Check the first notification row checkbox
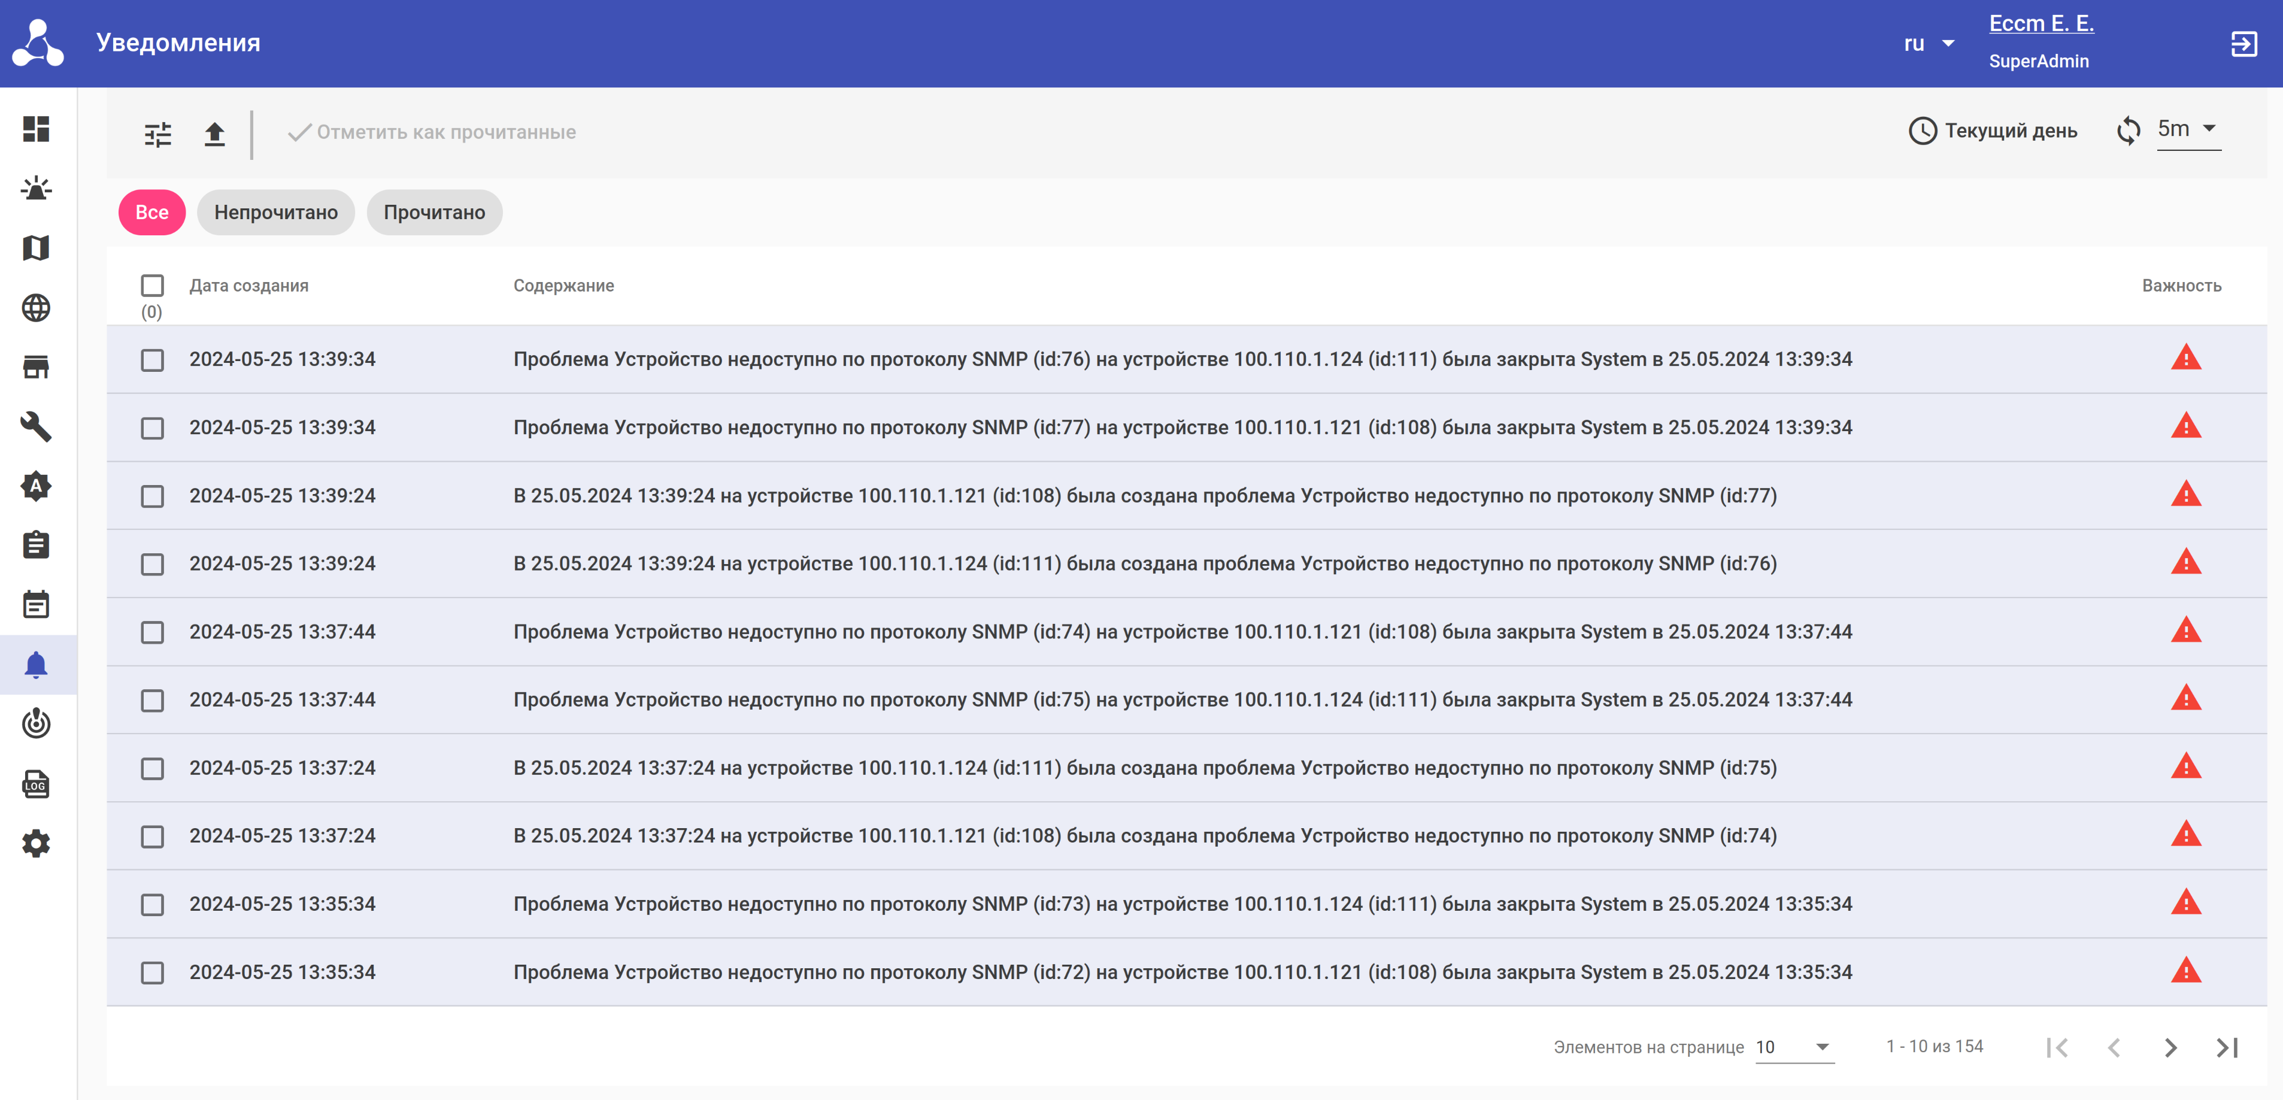Image resolution: width=2283 pixels, height=1100 pixels. pos(153,360)
